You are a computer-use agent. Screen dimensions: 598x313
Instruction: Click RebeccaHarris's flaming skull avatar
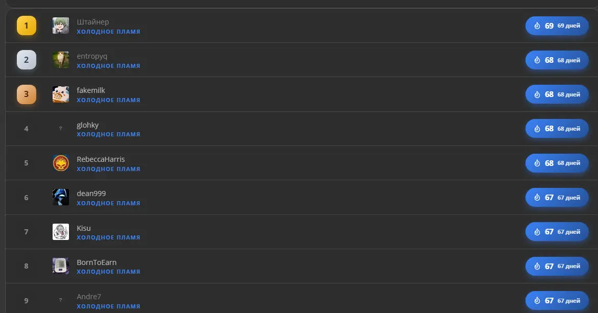pos(61,163)
